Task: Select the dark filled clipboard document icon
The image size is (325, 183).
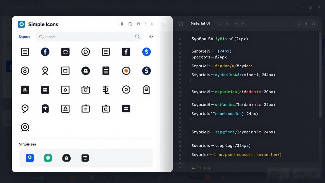Action: 106,71
